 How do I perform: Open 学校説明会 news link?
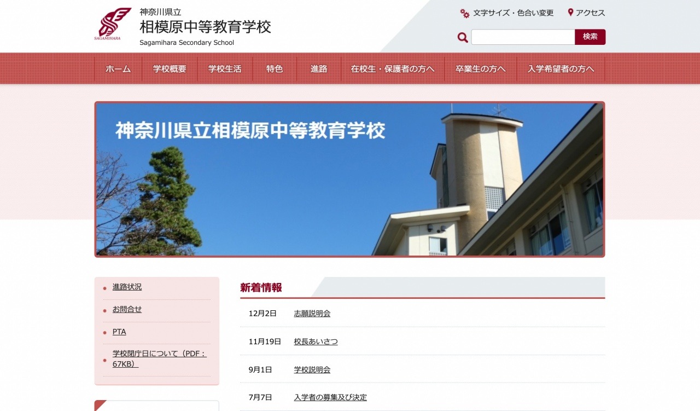tap(312, 369)
